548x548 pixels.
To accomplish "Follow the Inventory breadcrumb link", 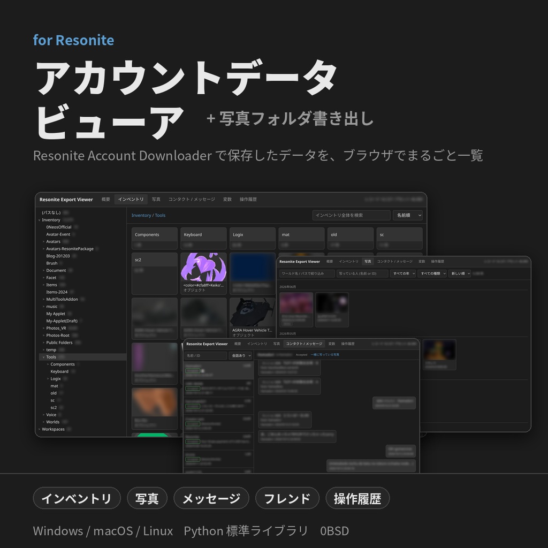I will tap(141, 215).
